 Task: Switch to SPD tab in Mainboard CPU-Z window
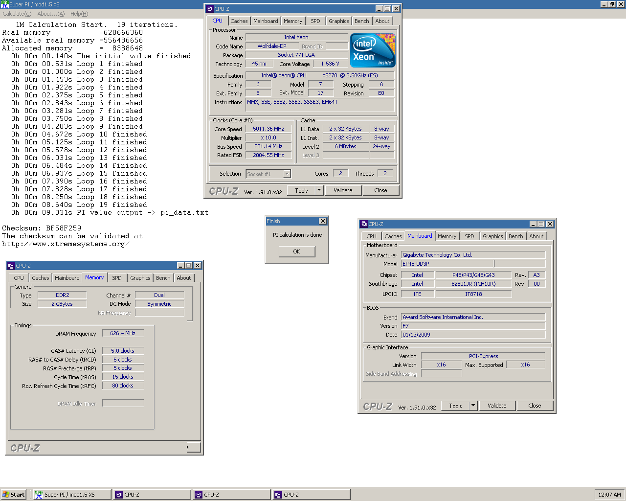[x=469, y=236]
